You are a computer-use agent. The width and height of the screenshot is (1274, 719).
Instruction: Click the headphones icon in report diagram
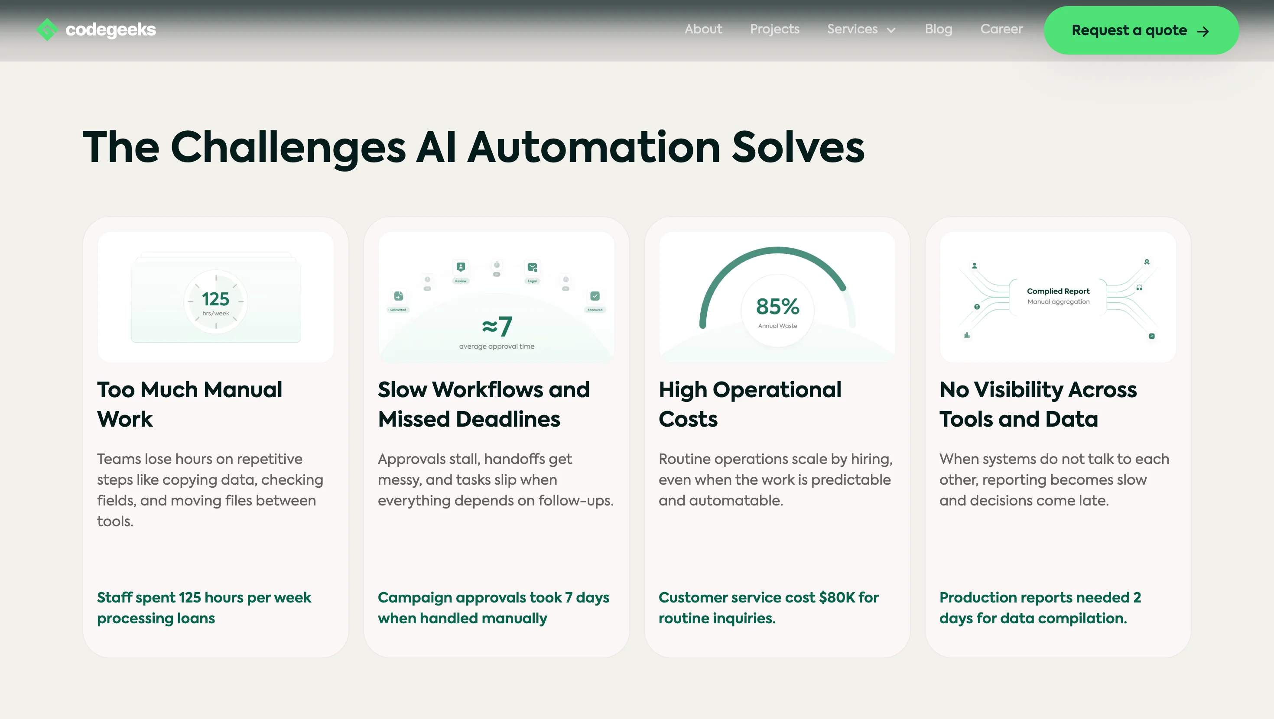[x=1140, y=288]
